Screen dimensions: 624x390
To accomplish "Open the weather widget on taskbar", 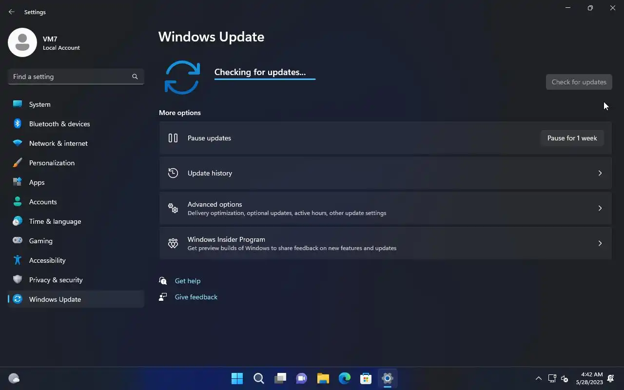I will click(x=14, y=378).
